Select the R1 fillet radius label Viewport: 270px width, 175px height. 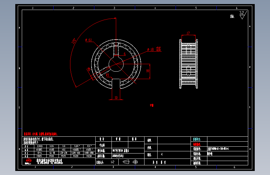[107, 75]
